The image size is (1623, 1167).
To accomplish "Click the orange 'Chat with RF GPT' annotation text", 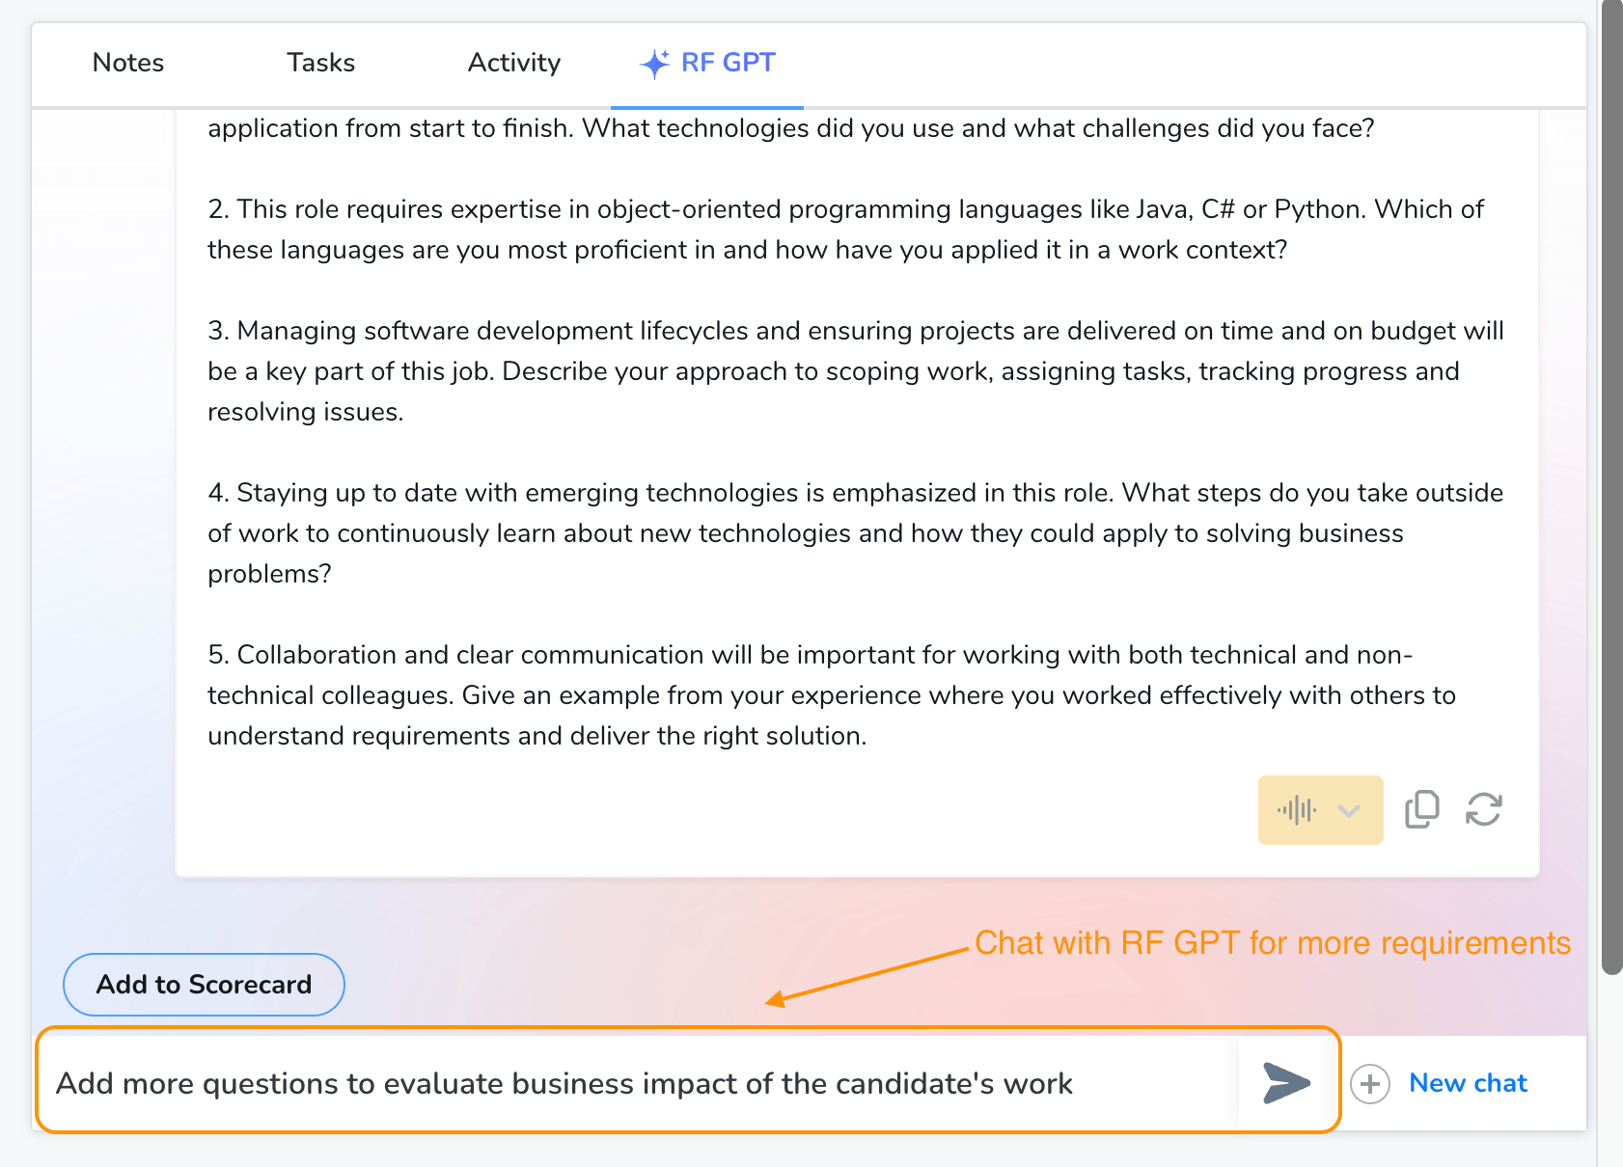I will [x=1272, y=943].
